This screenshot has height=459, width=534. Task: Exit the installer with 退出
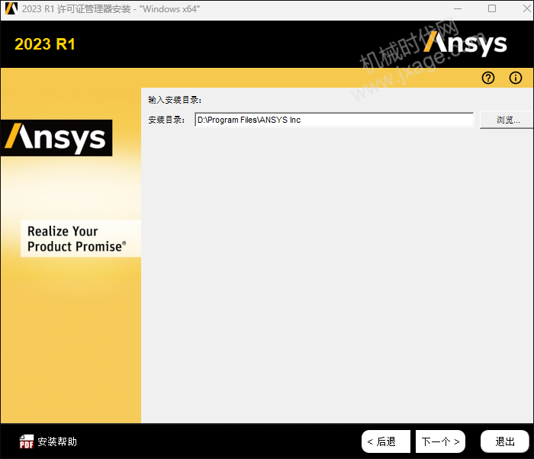point(505,441)
